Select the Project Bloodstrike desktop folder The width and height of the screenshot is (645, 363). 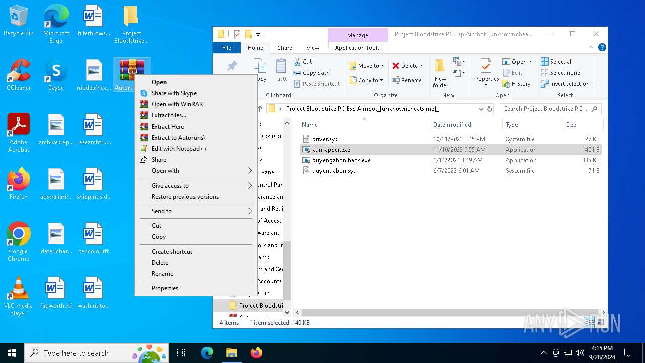pyautogui.click(x=131, y=24)
